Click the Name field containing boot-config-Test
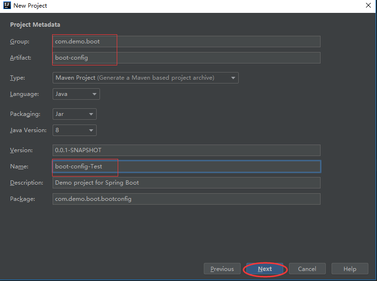The width and height of the screenshot is (377, 281). point(187,167)
